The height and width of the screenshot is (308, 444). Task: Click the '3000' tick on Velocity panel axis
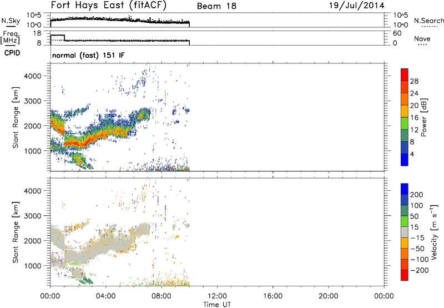coord(33,216)
